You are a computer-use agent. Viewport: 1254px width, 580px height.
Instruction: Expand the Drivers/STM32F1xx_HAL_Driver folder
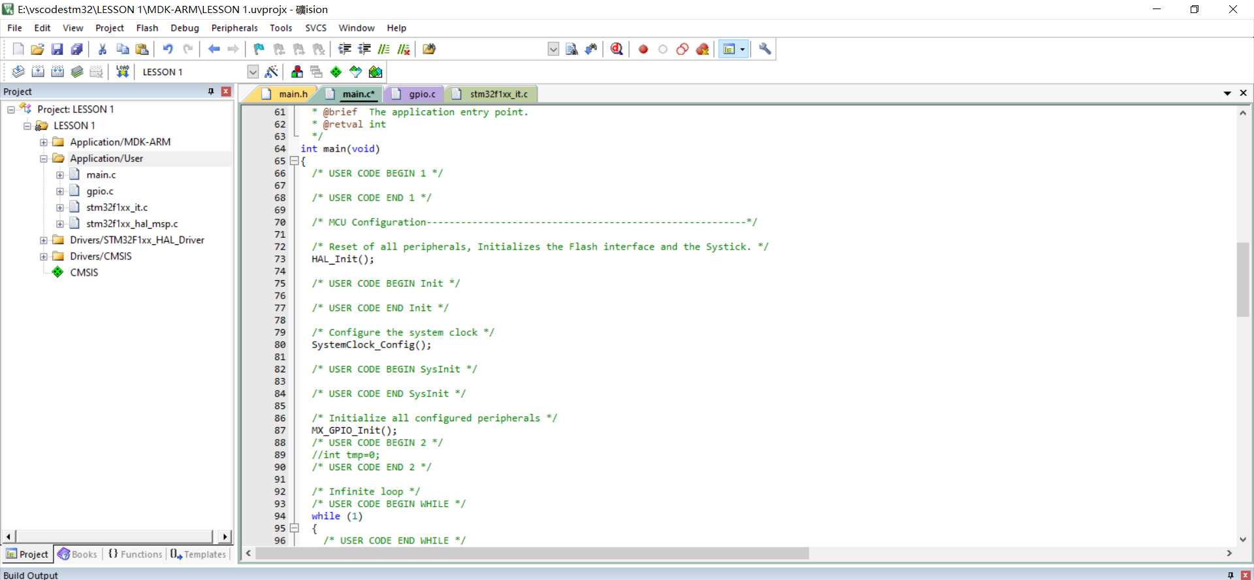coord(44,240)
